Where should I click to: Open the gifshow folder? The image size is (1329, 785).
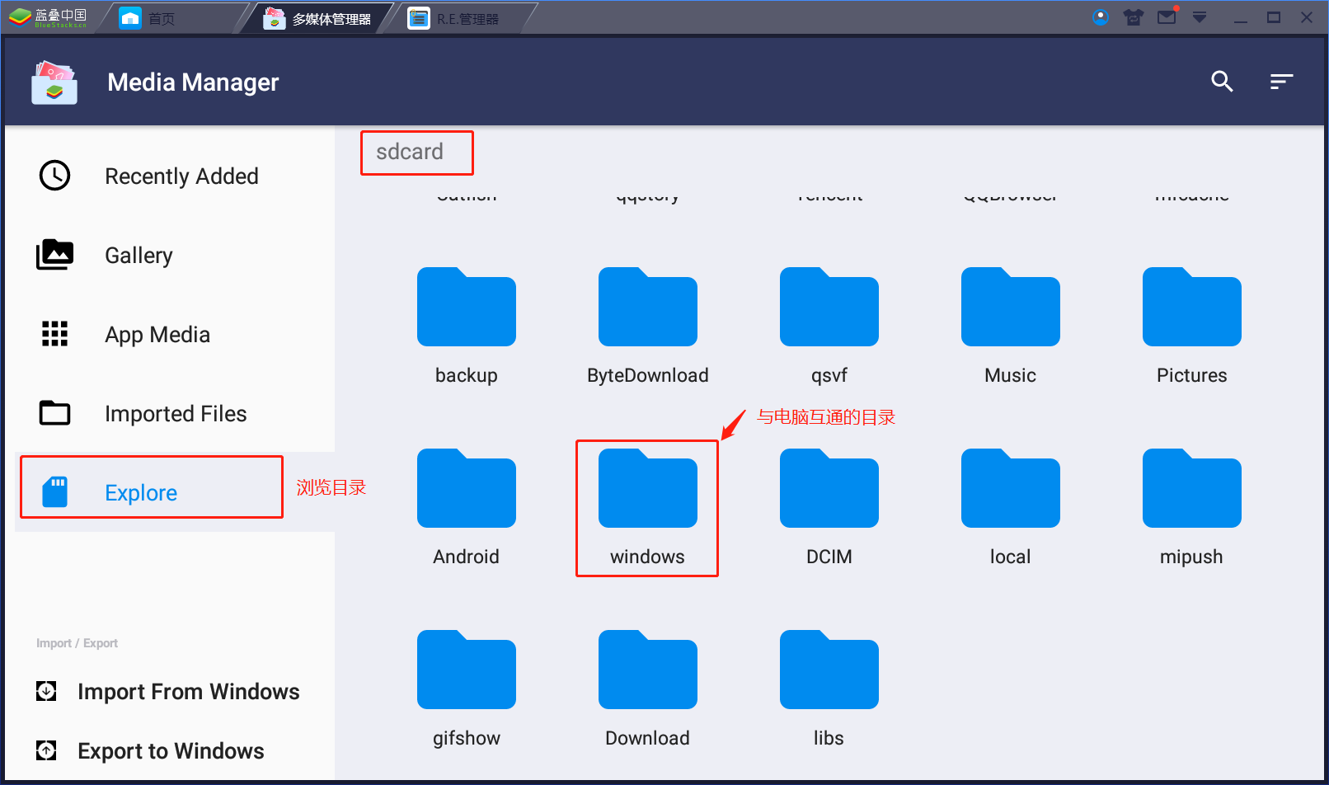(466, 689)
